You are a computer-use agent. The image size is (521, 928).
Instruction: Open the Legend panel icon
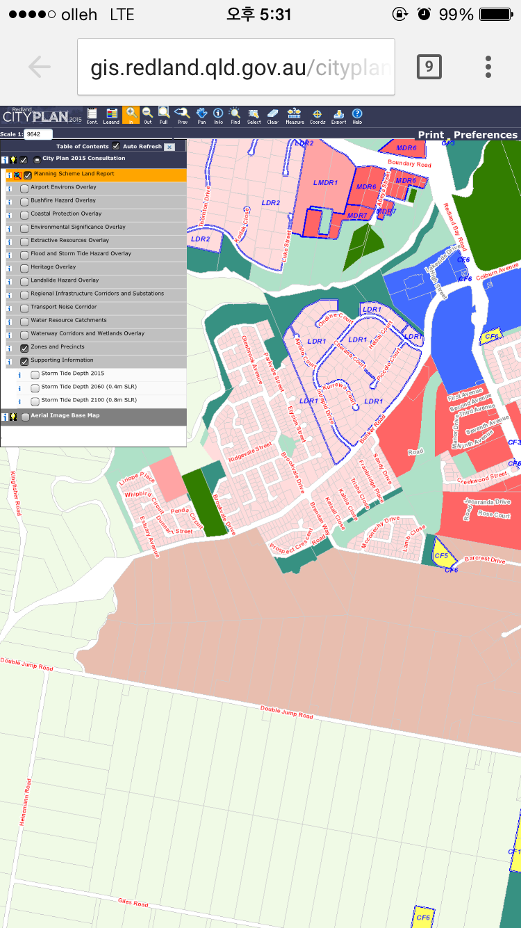click(x=111, y=115)
